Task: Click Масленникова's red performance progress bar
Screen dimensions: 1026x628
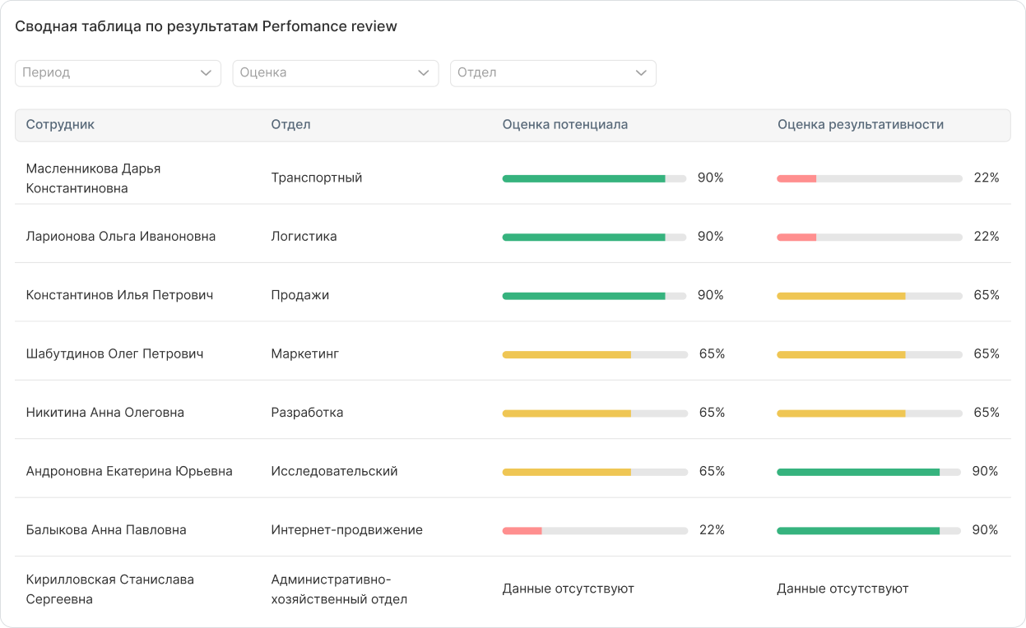Action: (870, 178)
